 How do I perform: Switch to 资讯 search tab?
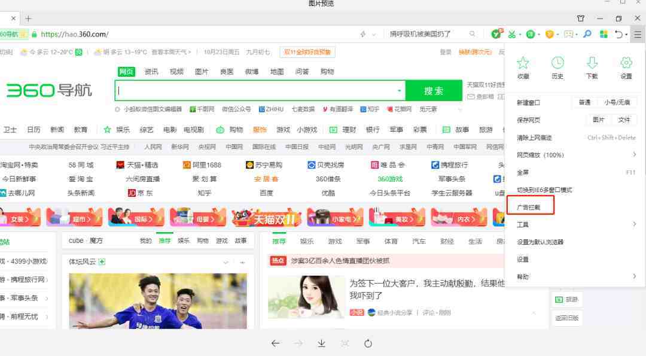click(151, 72)
